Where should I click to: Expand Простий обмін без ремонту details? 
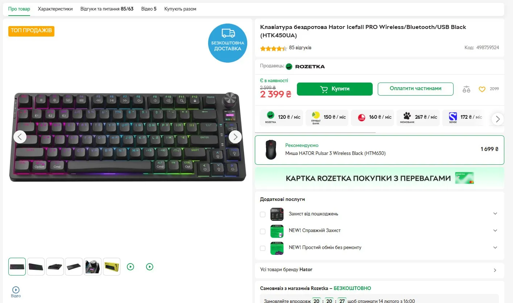(x=495, y=248)
